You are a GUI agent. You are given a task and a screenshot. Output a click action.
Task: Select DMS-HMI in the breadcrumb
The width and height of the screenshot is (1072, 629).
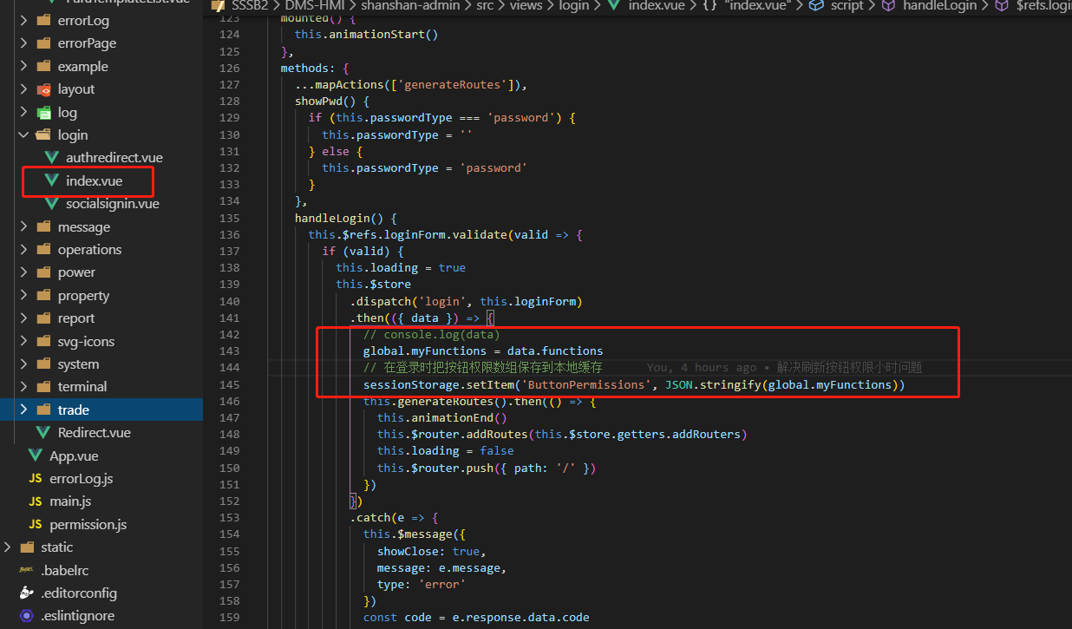tap(314, 5)
